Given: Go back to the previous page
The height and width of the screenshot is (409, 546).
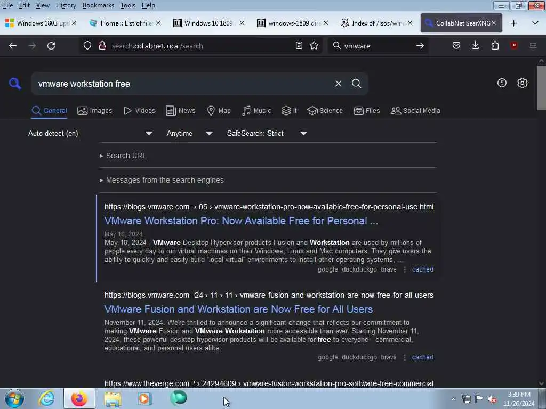Looking at the screenshot, I should [x=13, y=46].
